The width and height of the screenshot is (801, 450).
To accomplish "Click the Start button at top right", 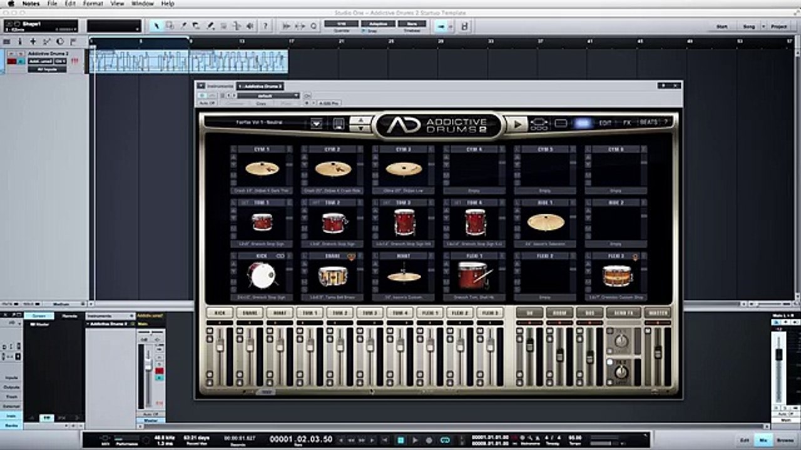I will pos(722,27).
